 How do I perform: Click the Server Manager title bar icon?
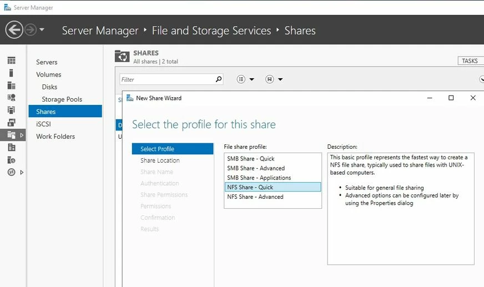coord(7,7)
